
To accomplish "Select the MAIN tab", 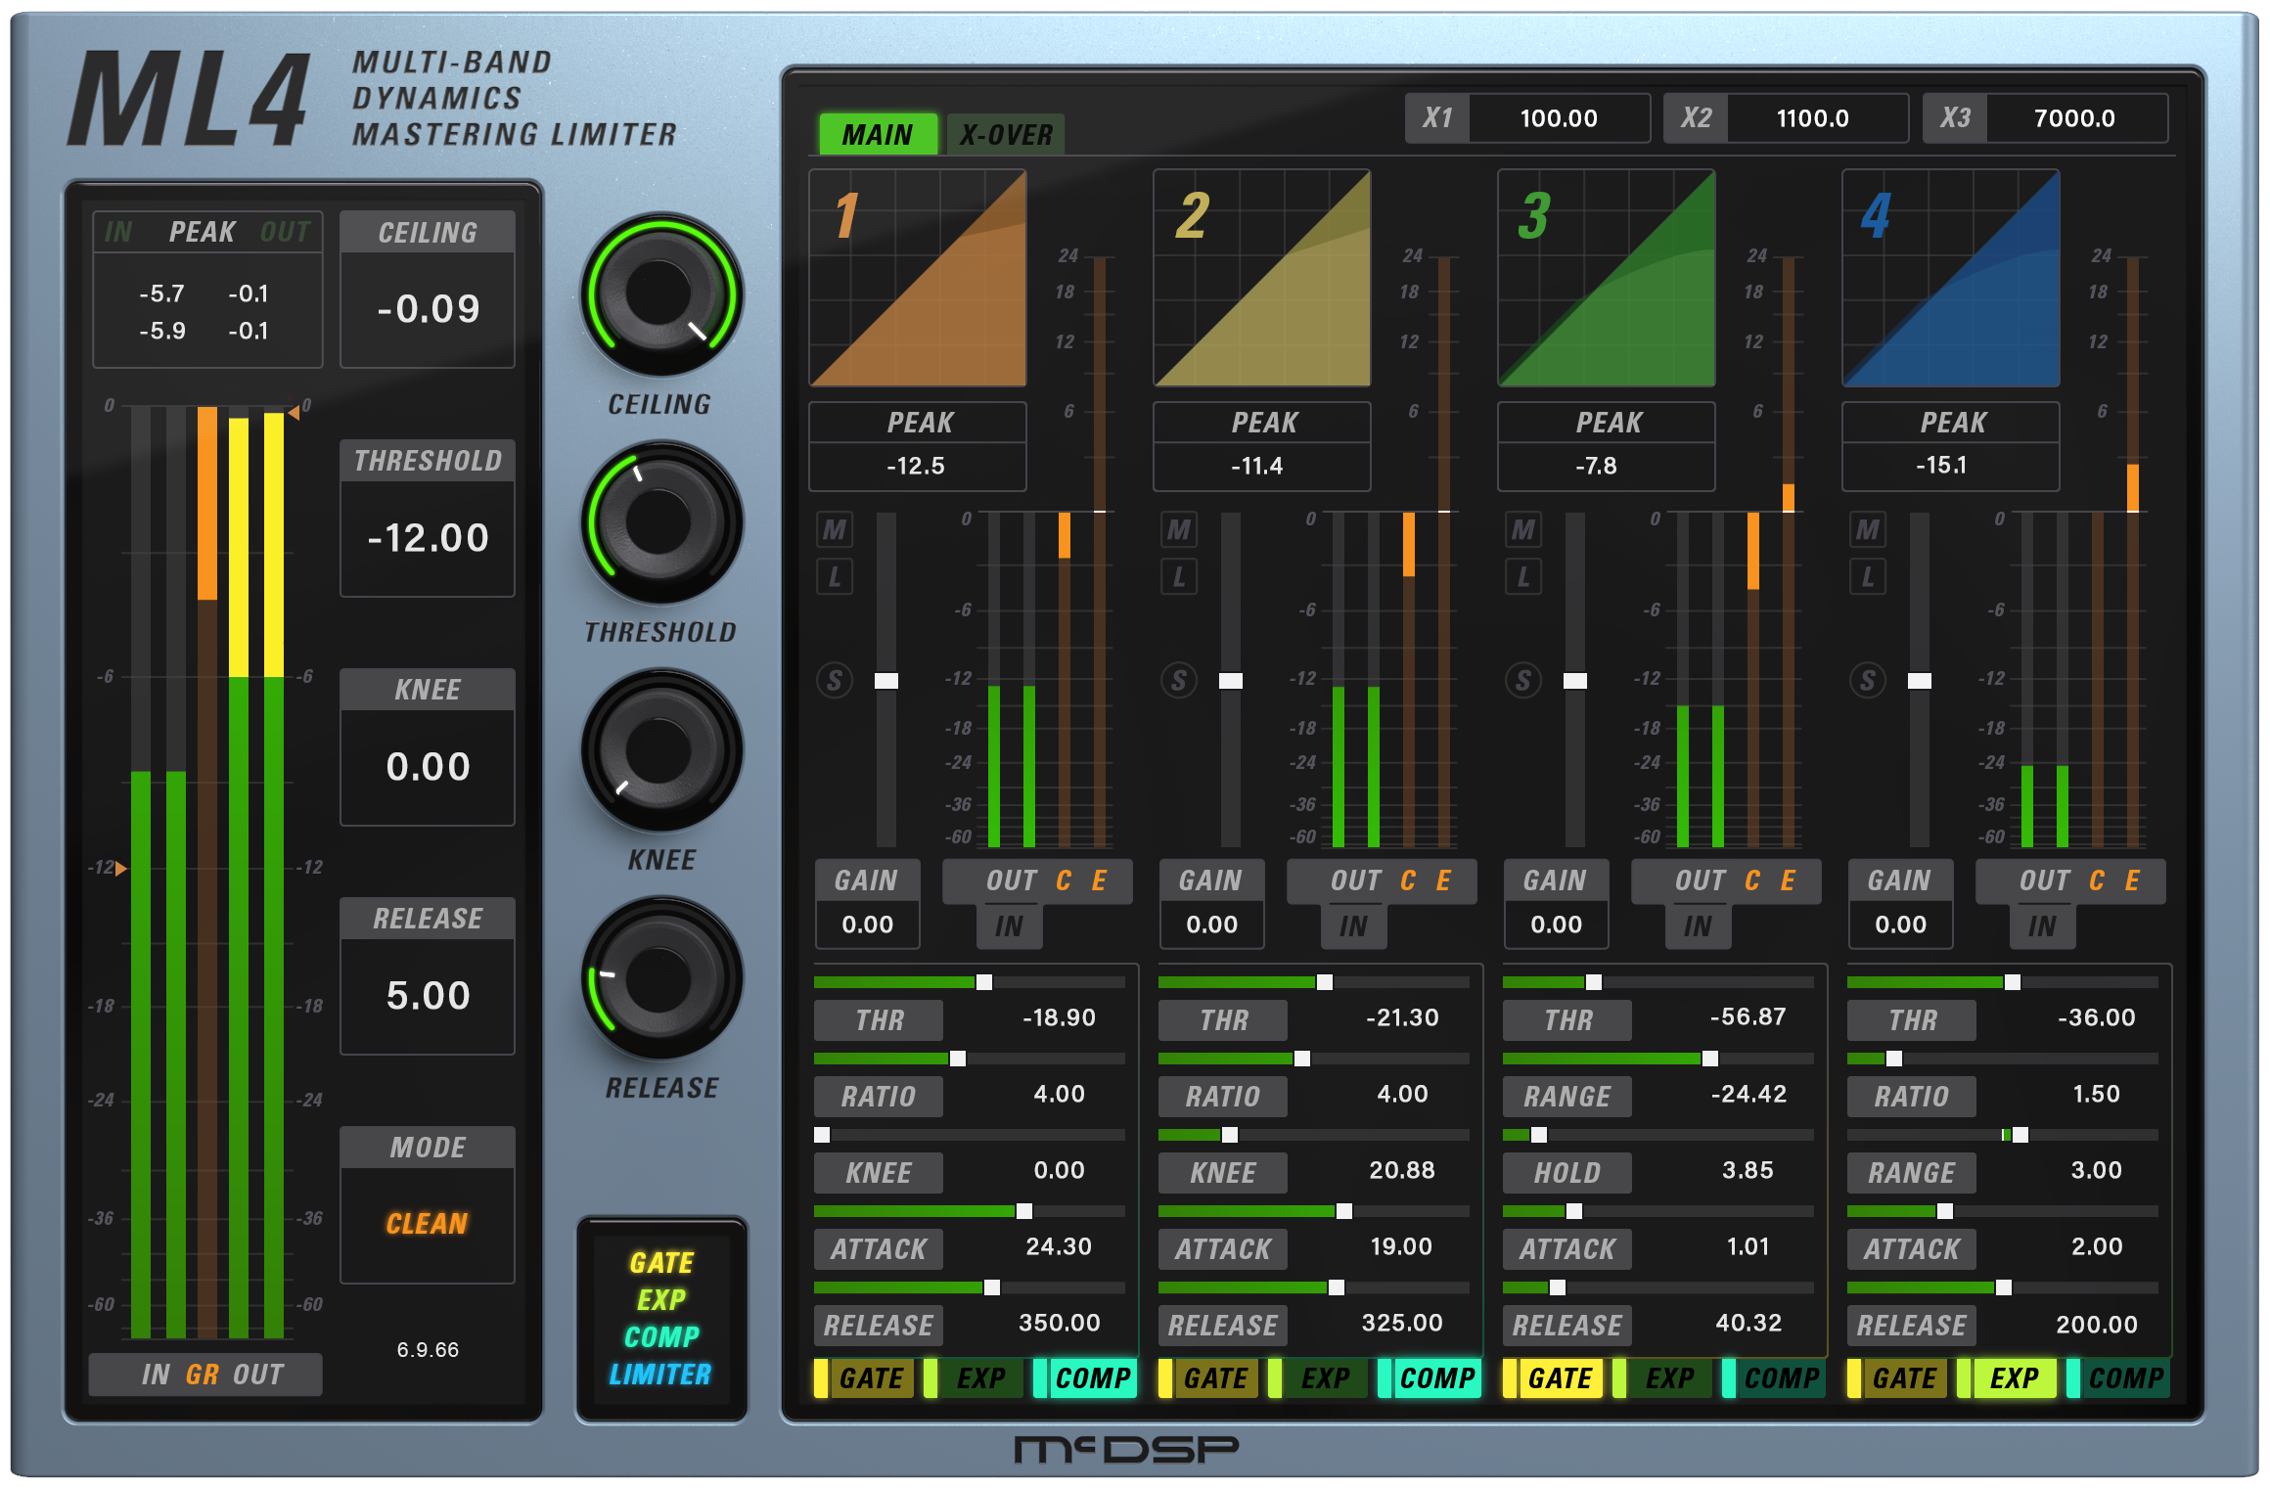I will click(x=878, y=134).
